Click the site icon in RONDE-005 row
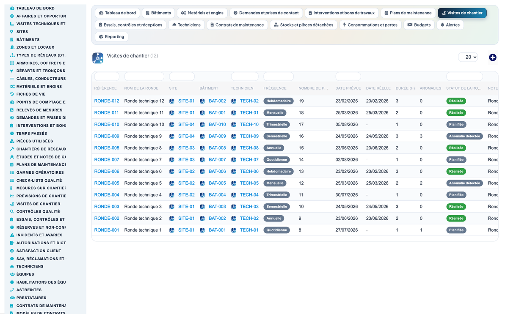 pos(172,183)
